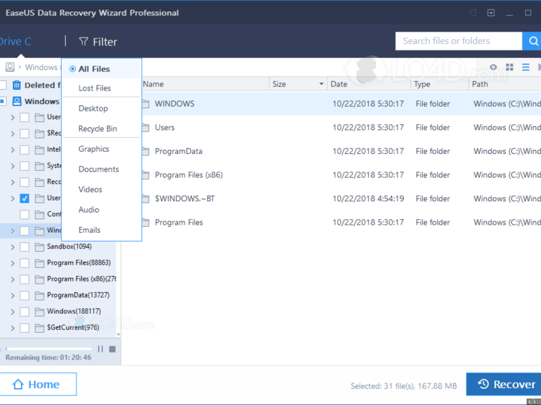Click the import/sign-in icon in title bar

tap(473, 13)
